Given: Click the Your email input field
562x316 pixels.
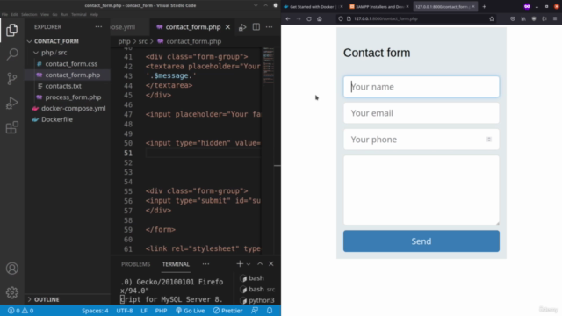Looking at the screenshot, I should click(x=421, y=113).
